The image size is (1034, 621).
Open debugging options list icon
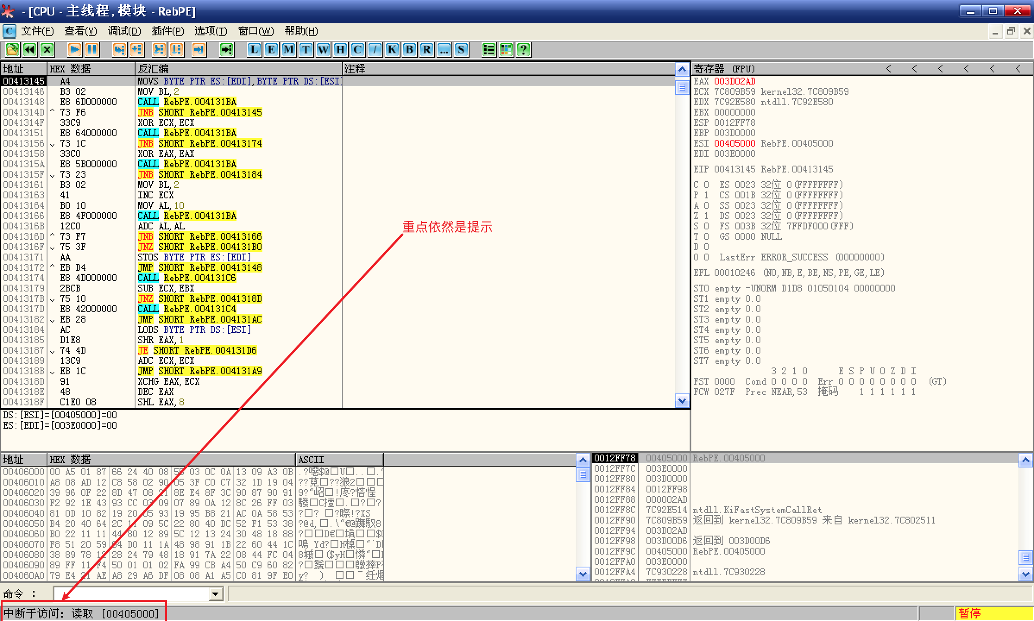click(489, 50)
